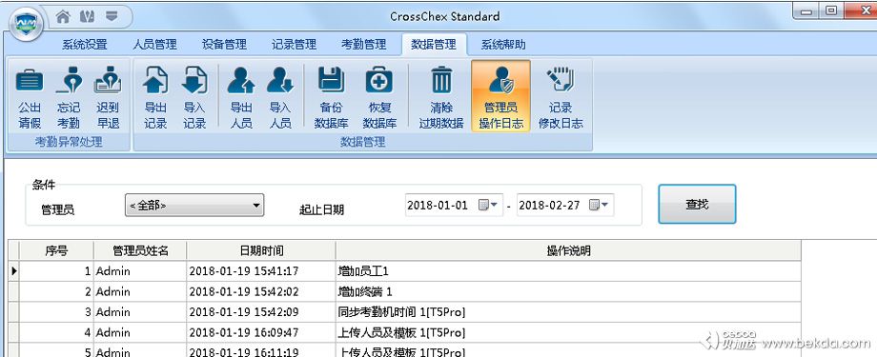Switch to the 设备管理 tab
The height and width of the screenshot is (357, 877).
[224, 45]
